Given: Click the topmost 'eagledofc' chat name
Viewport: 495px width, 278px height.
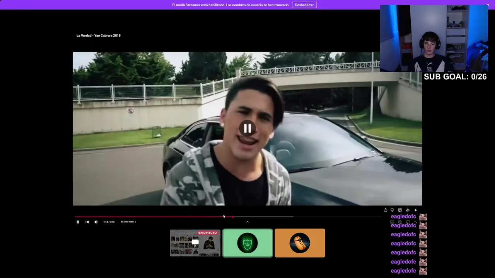Looking at the screenshot, I should pyautogui.click(x=403, y=217).
